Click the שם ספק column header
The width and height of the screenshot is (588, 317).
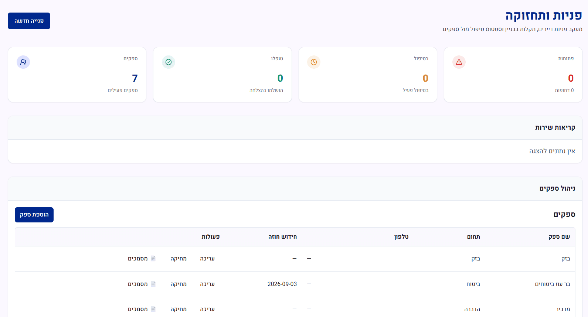tap(559, 237)
